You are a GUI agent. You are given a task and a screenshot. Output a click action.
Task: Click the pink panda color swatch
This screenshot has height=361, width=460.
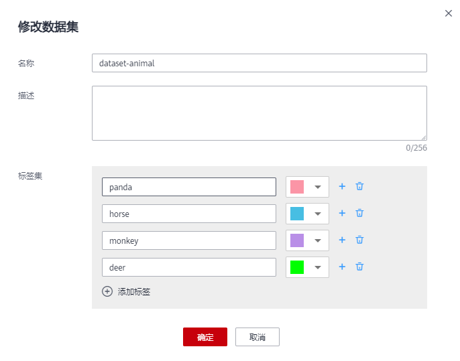tap(297, 187)
